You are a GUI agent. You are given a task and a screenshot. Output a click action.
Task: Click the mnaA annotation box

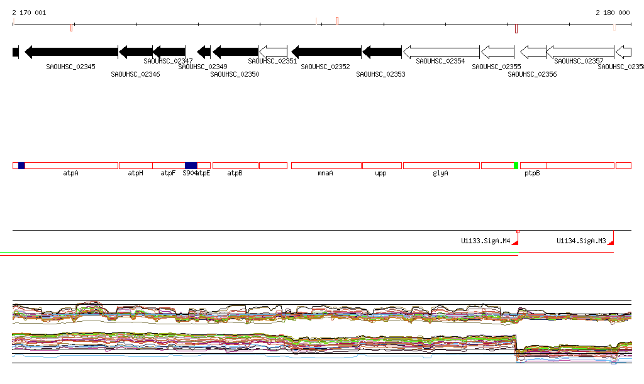click(326, 165)
